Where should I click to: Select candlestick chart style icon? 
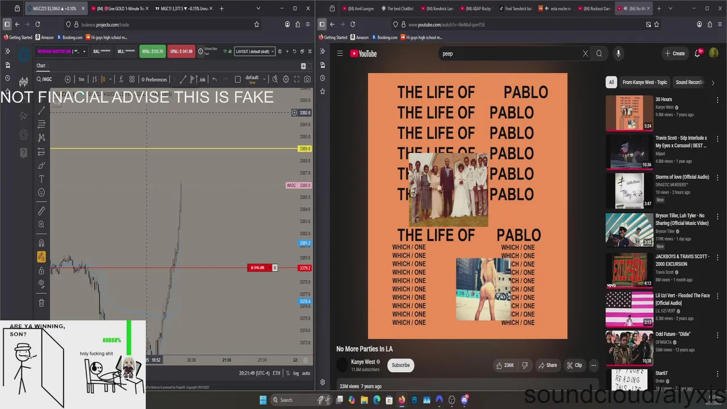(x=103, y=80)
